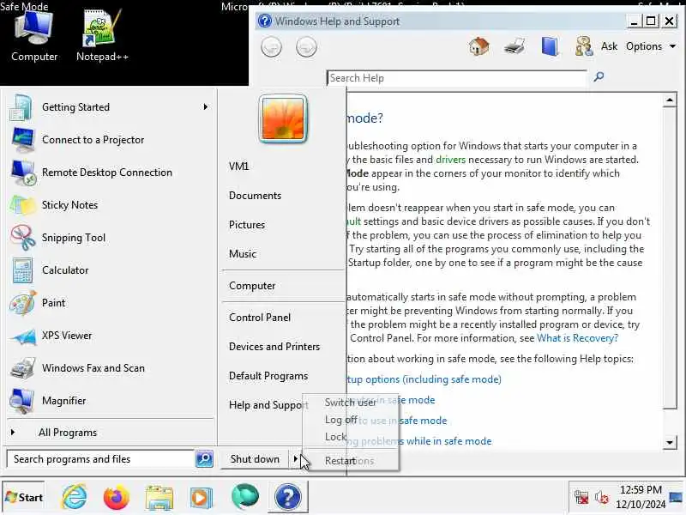Open the Shut down options arrow
Image resolution: width=686 pixels, height=515 pixels.
tap(296, 458)
